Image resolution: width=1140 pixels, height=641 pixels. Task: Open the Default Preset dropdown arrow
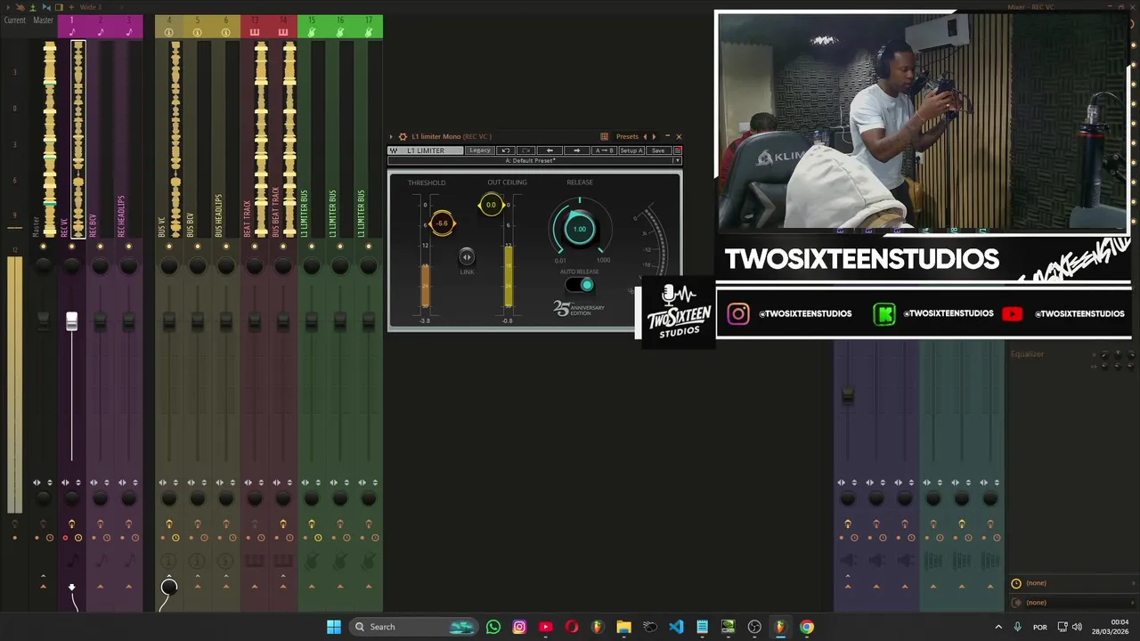click(x=677, y=160)
